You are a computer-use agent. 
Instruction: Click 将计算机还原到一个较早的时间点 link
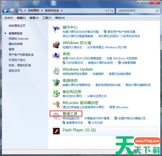coord(119,36)
